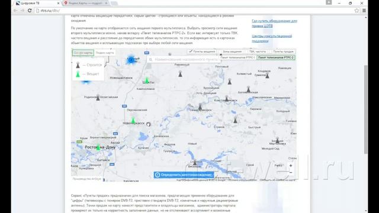379x213 pixels.
Task: Select Пакет телеканалов РТРС-2
Action: tap(275, 58)
